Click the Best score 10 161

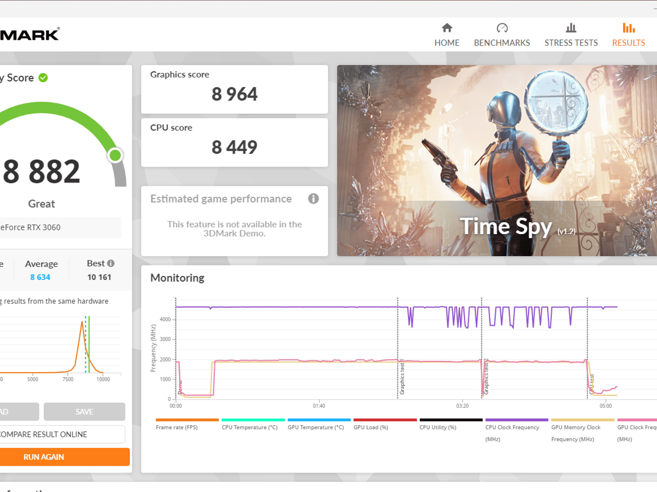(99, 277)
